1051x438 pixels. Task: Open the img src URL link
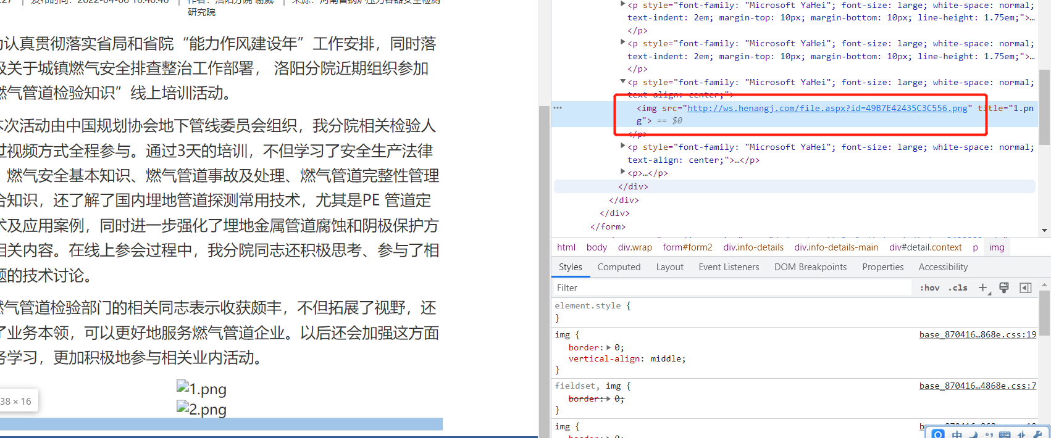click(827, 108)
